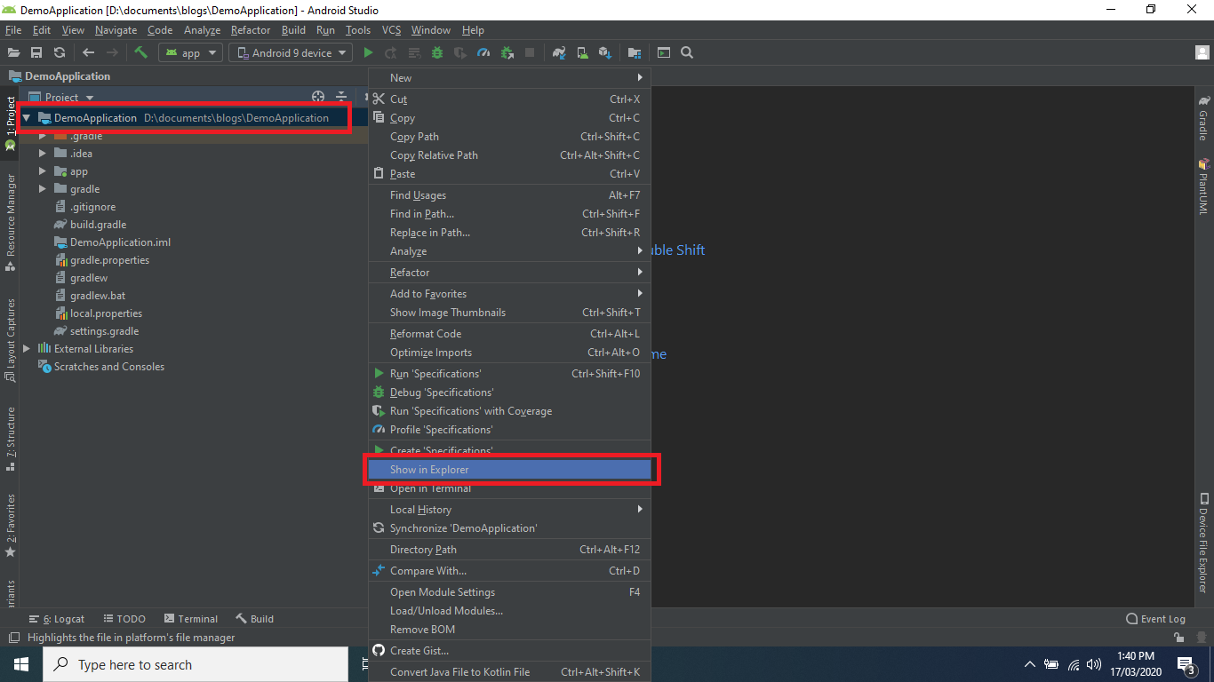The width and height of the screenshot is (1214, 682).
Task: Toggle the Gradle tool window tab
Action: point(1204,118)
